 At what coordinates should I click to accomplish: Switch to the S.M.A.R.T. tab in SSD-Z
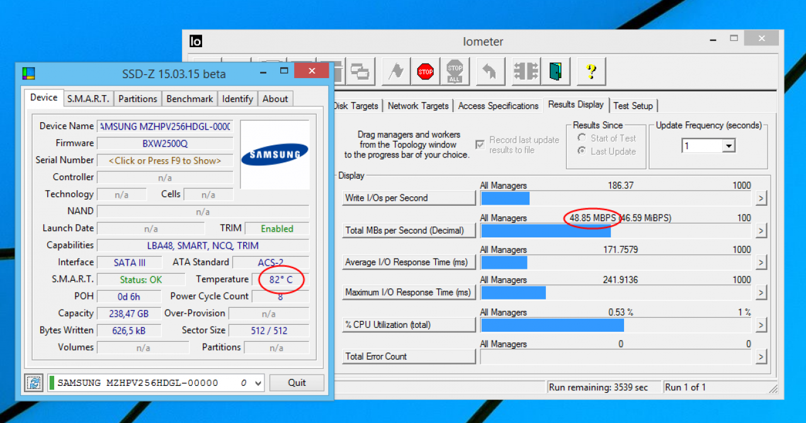pyautogui.click(x=88, y=99)
